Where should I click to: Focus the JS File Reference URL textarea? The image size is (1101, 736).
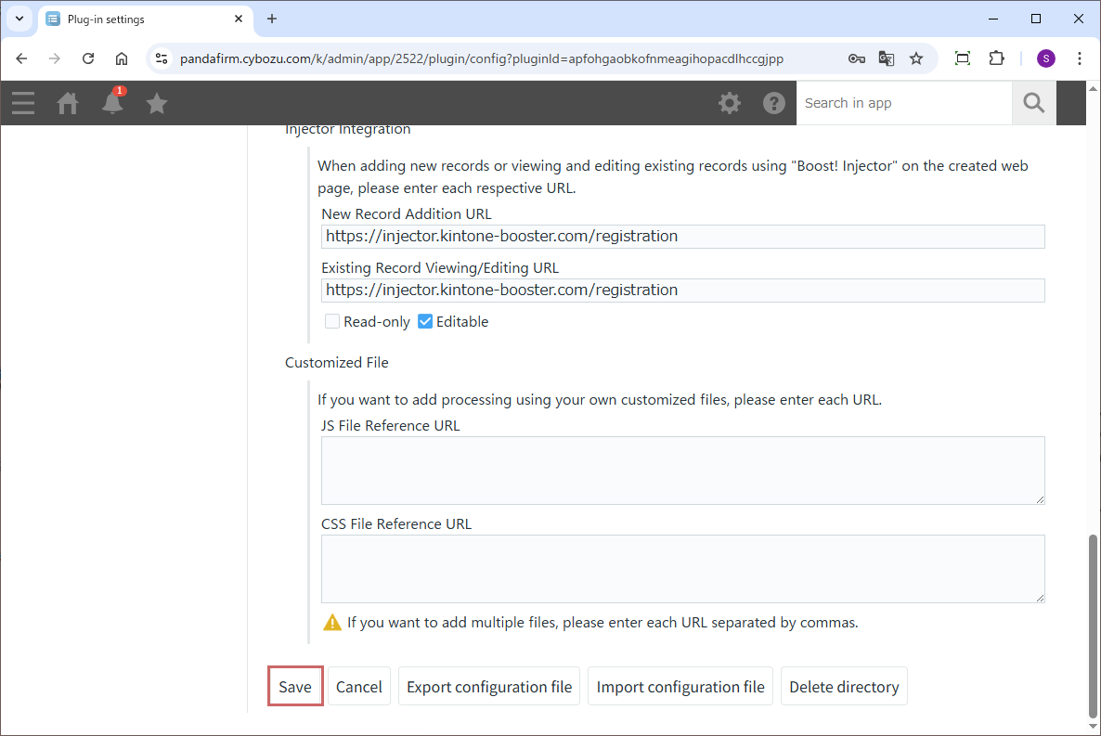tap(682, 471)
